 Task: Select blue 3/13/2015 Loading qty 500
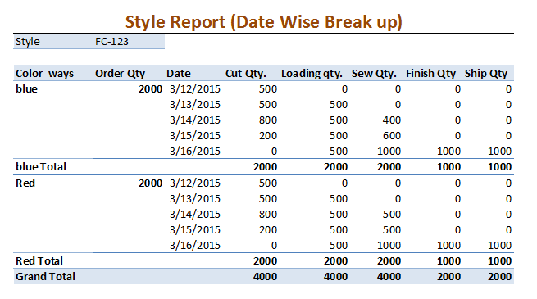click(339, 104)
